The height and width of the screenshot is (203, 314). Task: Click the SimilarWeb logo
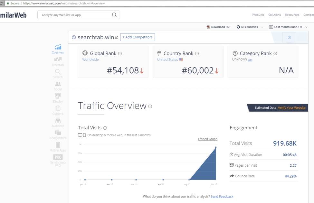[x=13, y=15]
